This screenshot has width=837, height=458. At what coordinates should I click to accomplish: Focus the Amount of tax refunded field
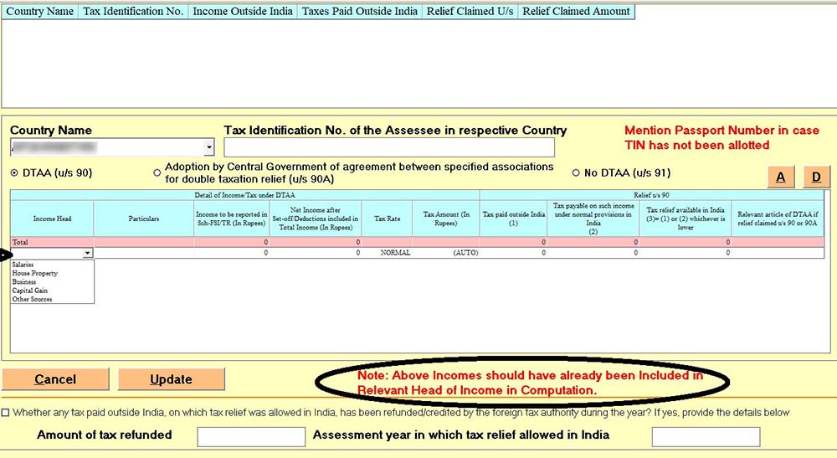pos(251,436)
